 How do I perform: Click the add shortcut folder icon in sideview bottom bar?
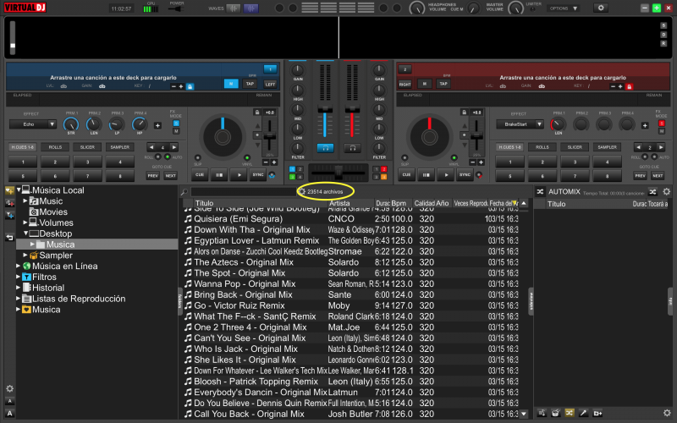(x=597, y=413)
